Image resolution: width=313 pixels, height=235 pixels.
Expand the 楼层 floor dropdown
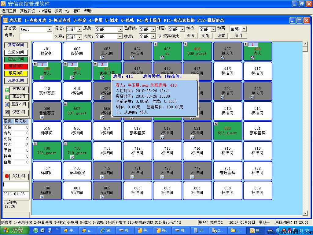point(153,36)
